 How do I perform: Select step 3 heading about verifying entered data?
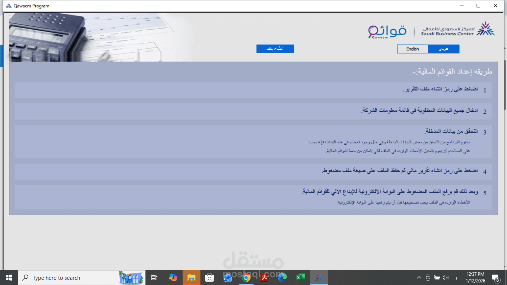pos(451,131)
